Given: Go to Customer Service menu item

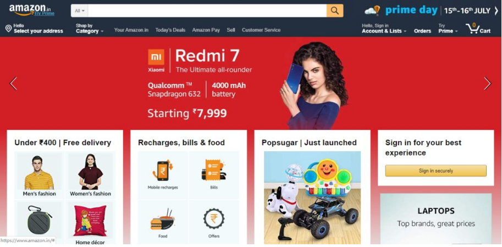Looking at the screenshot, I should click(261, 30).
